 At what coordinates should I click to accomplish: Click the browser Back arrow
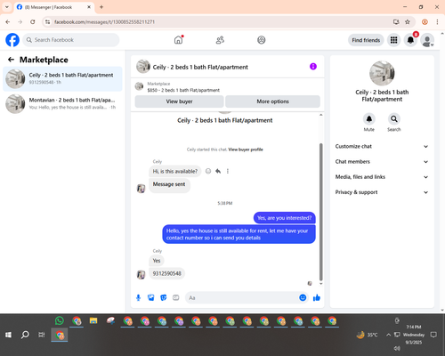click(x=8, y=22)
